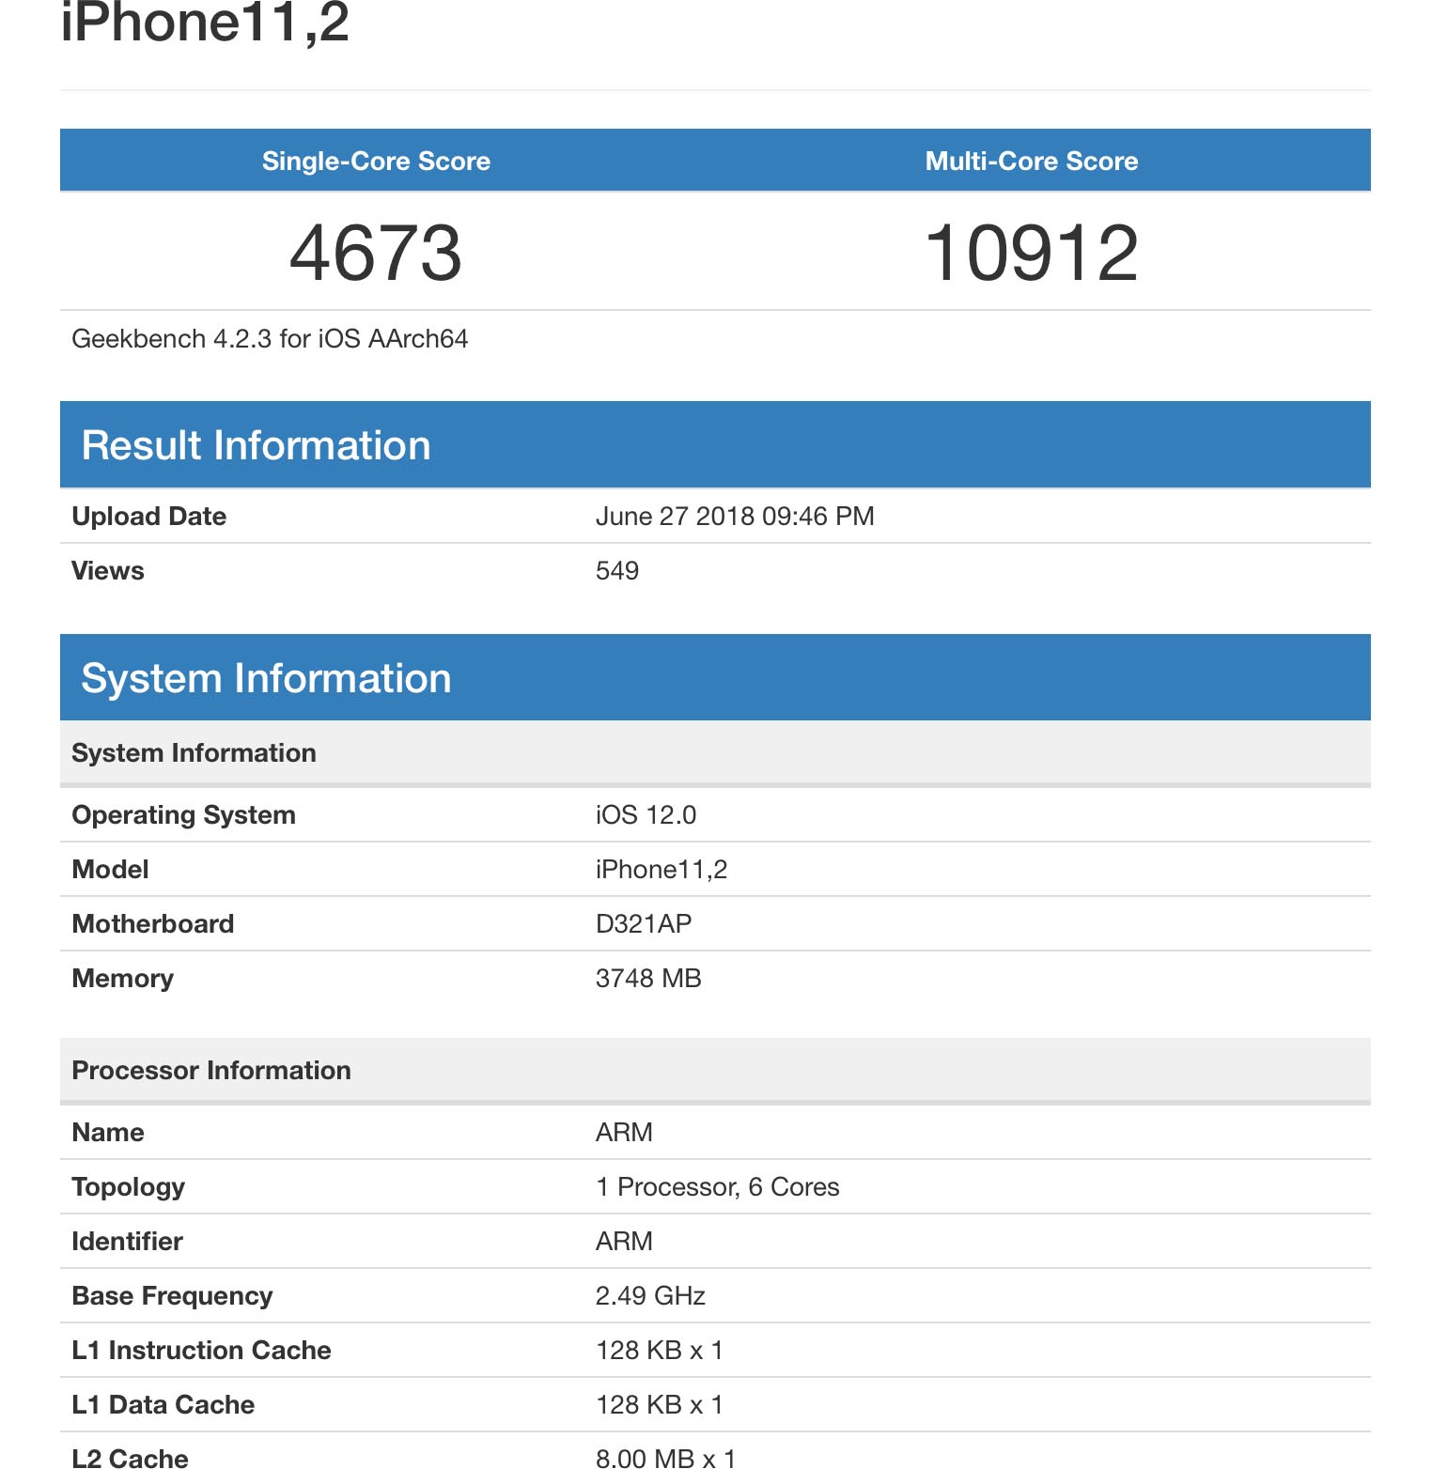
Task: Click the Multi-Core Score column header
Action: (1031, 161)
